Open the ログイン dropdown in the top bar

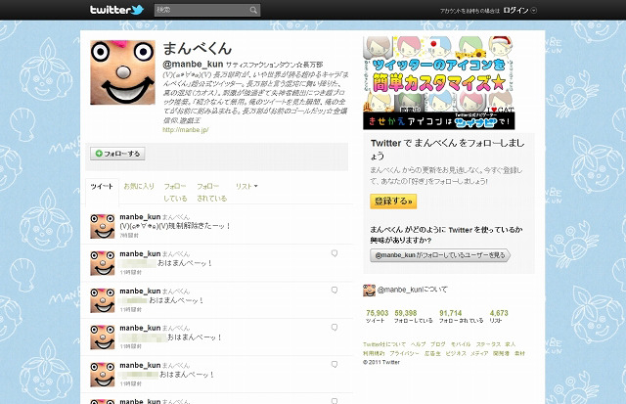[x=519, y=11]
